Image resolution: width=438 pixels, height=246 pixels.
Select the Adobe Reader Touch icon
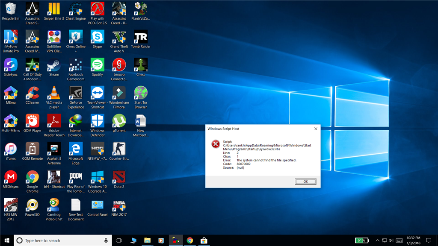(54, 125)
